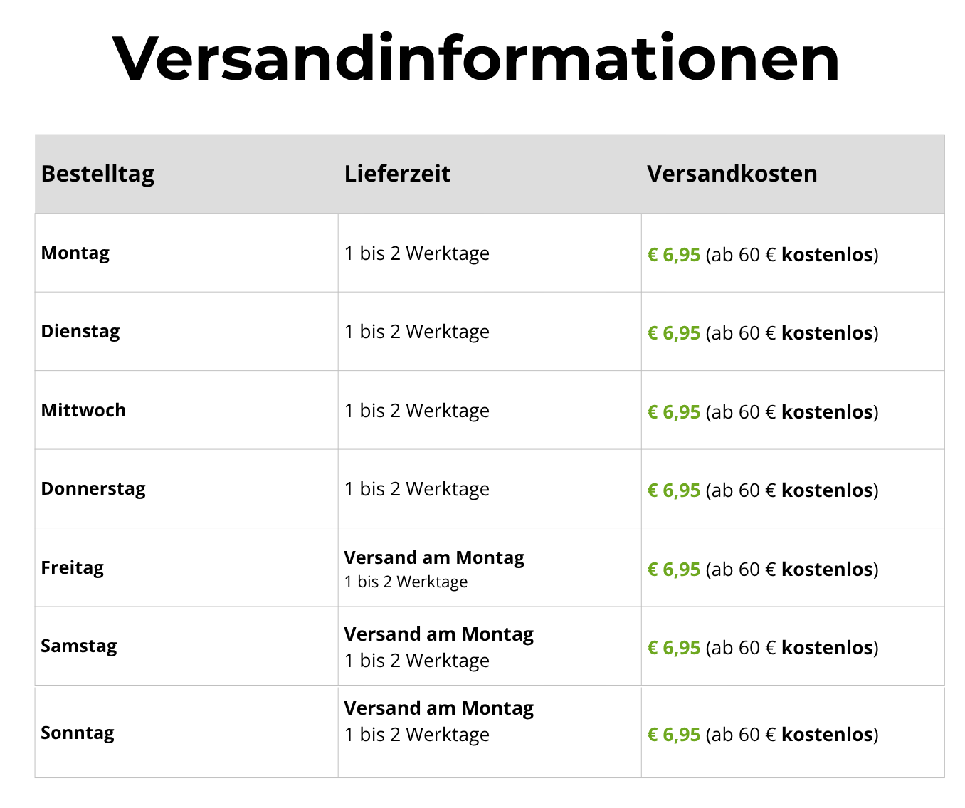
Task: Click 'kostenlos' in the Dienstag row
Action: click(x=827, y=333)
